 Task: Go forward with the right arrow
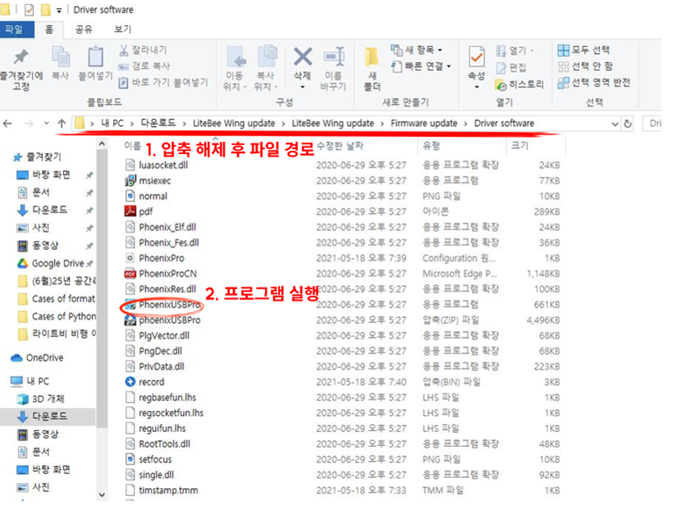click(29, 123)
